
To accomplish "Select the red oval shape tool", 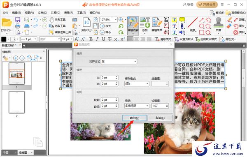I will 202,26.
